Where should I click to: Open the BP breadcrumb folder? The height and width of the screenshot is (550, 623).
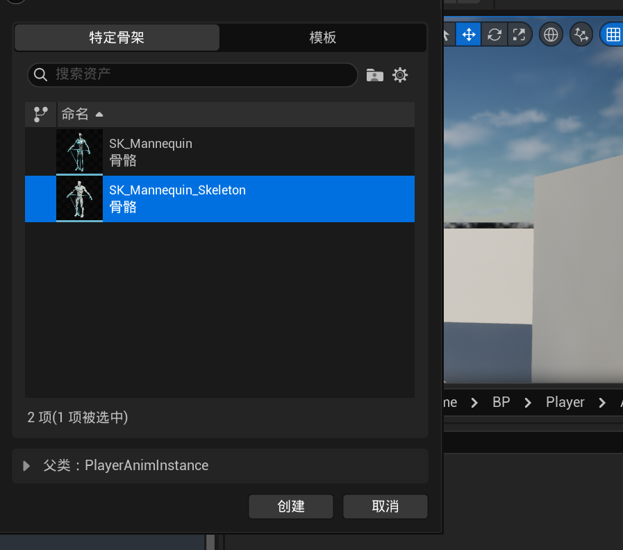(x=501, y=402)
